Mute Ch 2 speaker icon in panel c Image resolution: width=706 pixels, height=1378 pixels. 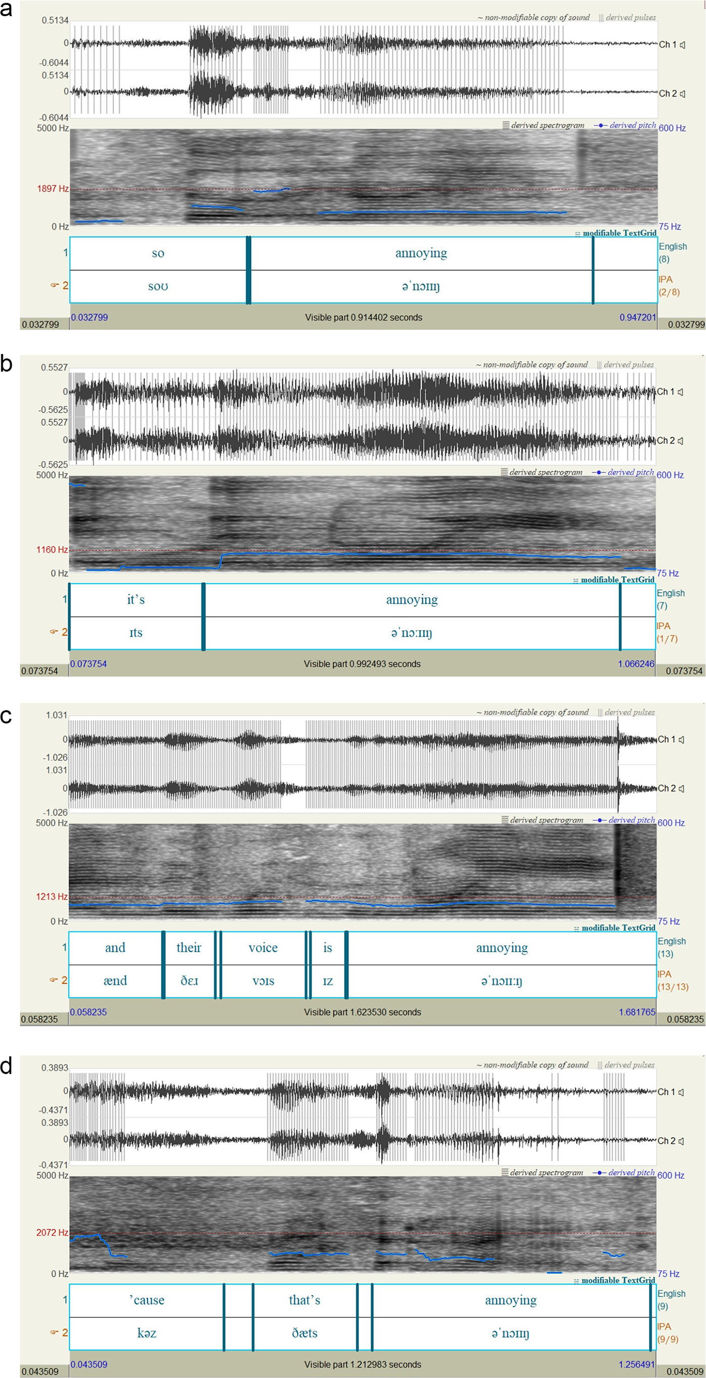tap(681, 788)
